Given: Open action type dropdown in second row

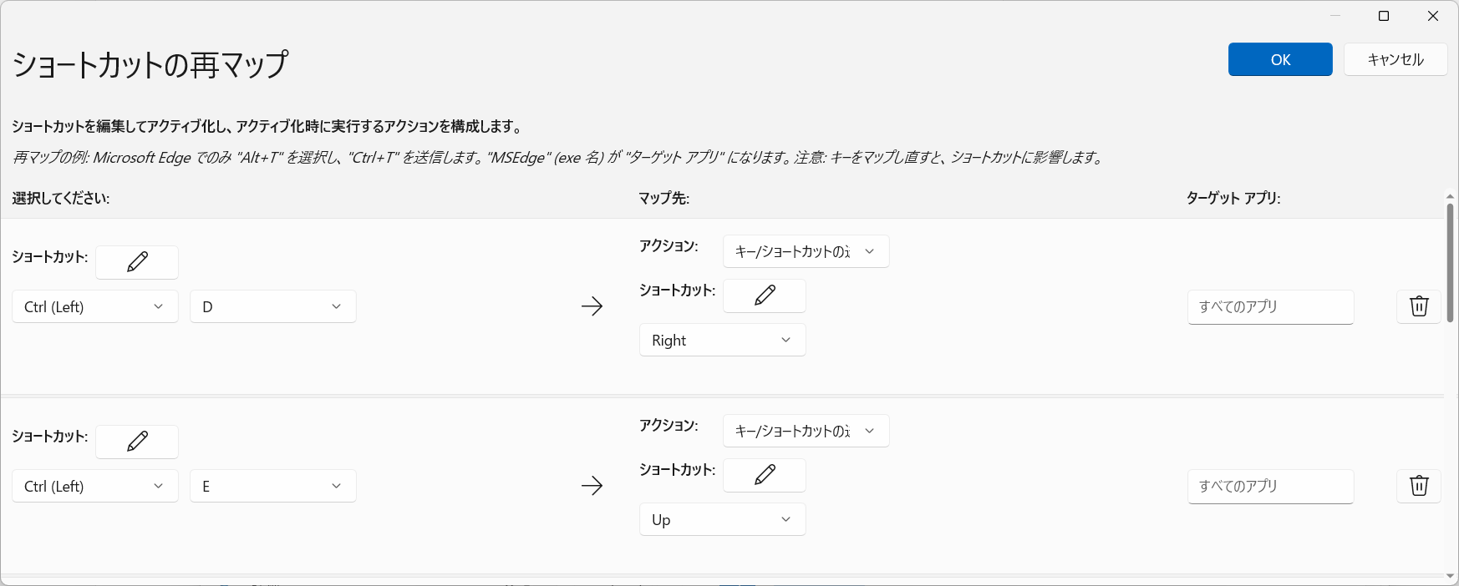Looking at the screenshot, I should click(x=806, y=431).
